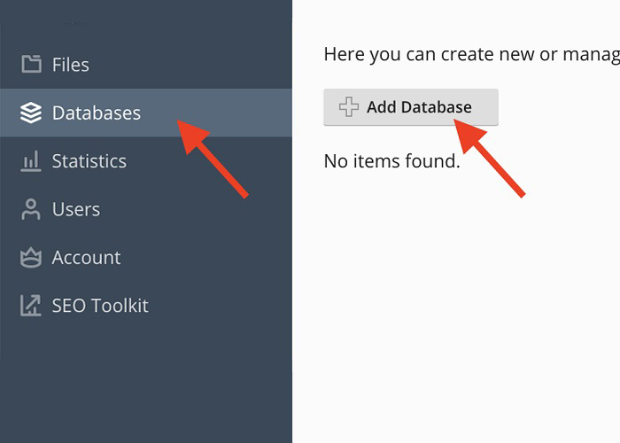The height and width of the screenshot is (443, 620).
Task: Click the SEO Toolkit graph icon
Action: coord(31,307)
